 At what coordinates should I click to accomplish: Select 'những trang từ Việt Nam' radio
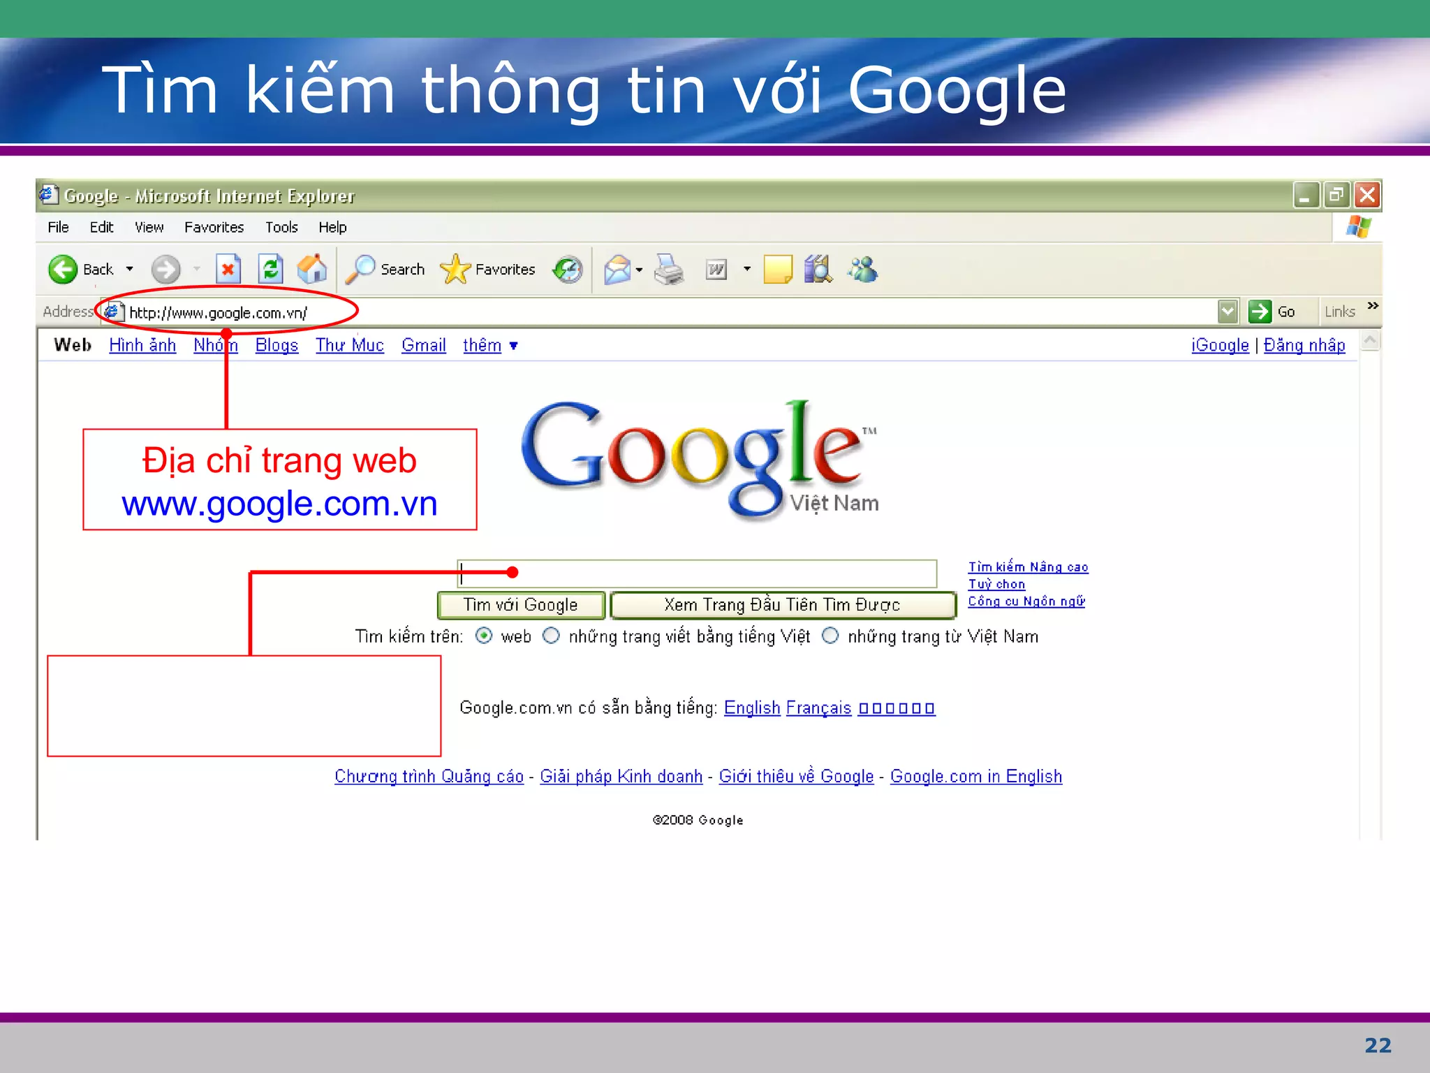pyautogui.click(x=830, y=636)
